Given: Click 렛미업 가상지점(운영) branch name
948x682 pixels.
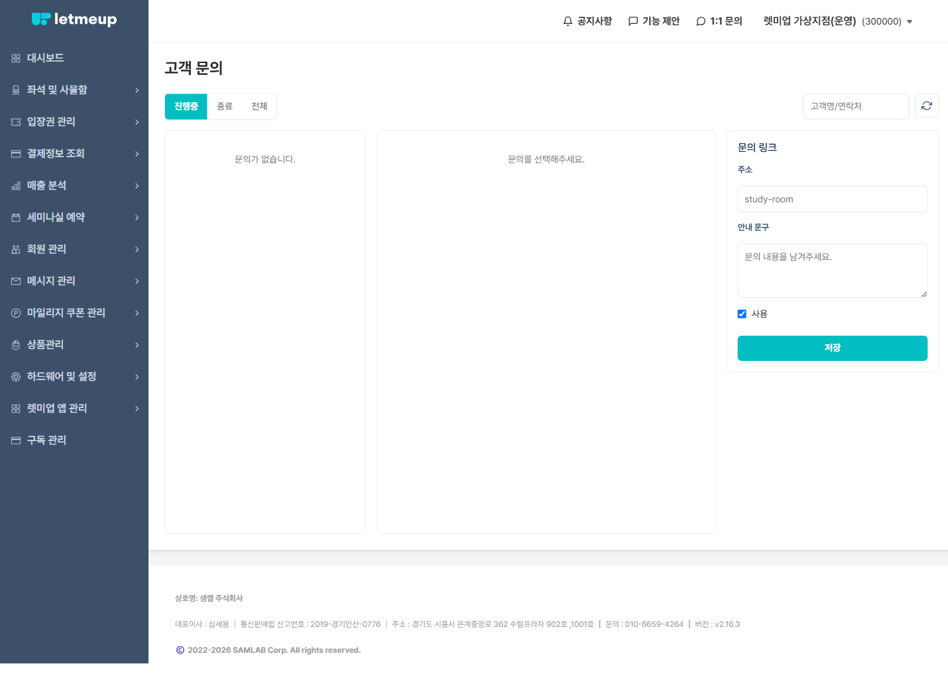Looking at the screenshot, I should [x=809, y=21].
